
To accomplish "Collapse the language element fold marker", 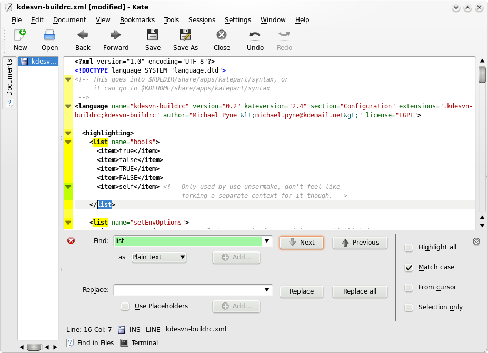I will [68, 106].
